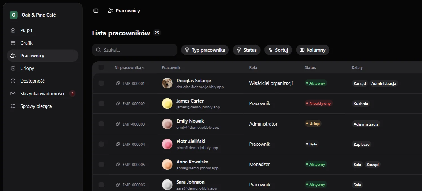Go to Urlopy section
The height and width of the screenshot is (191, 422).
pos(42,68)
